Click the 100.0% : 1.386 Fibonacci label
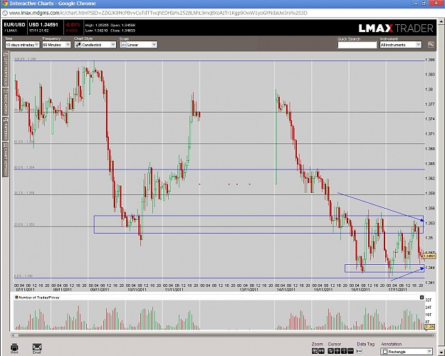The width and height of the screenshot is (445, 356). pyautogui.click(x=25, y=59)
